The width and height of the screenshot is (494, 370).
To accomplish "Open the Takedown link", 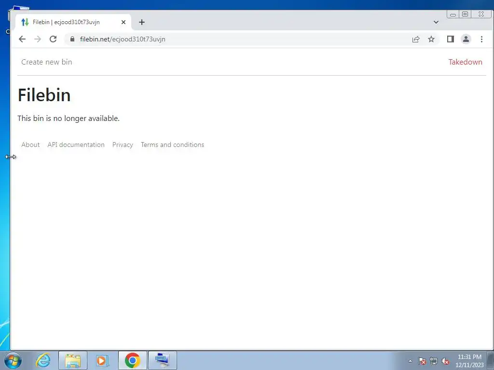I will [466, 62].
